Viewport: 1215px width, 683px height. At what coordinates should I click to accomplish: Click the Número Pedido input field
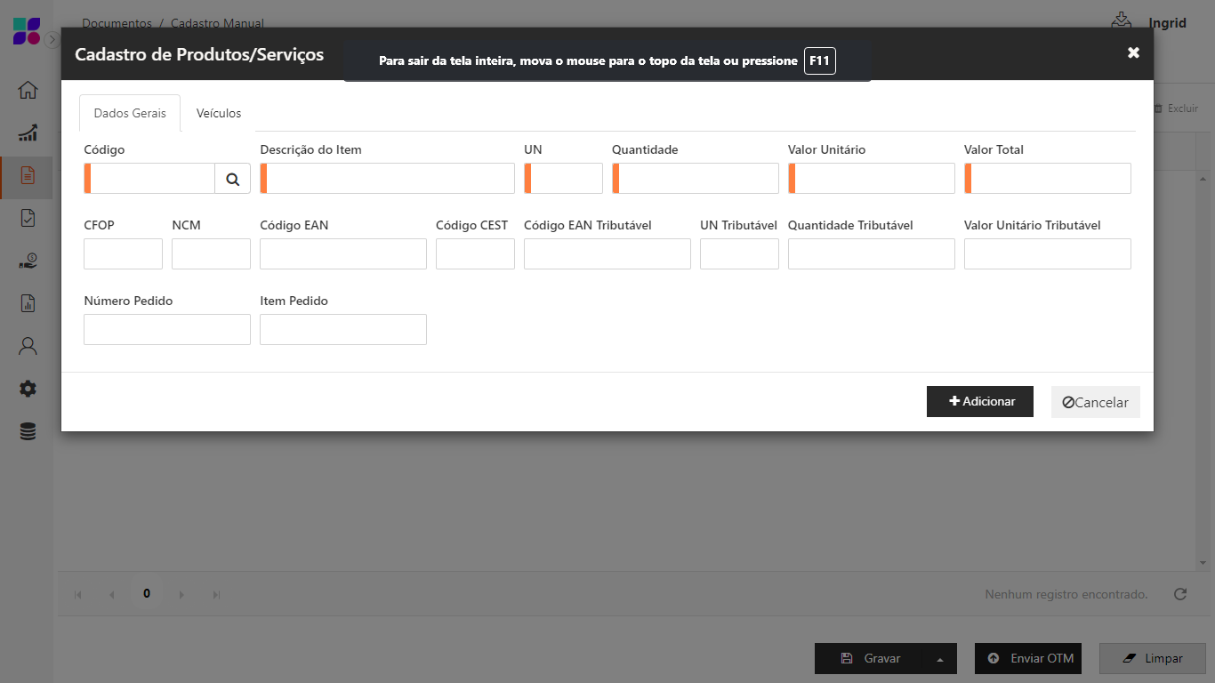click(x=167, y=330)
